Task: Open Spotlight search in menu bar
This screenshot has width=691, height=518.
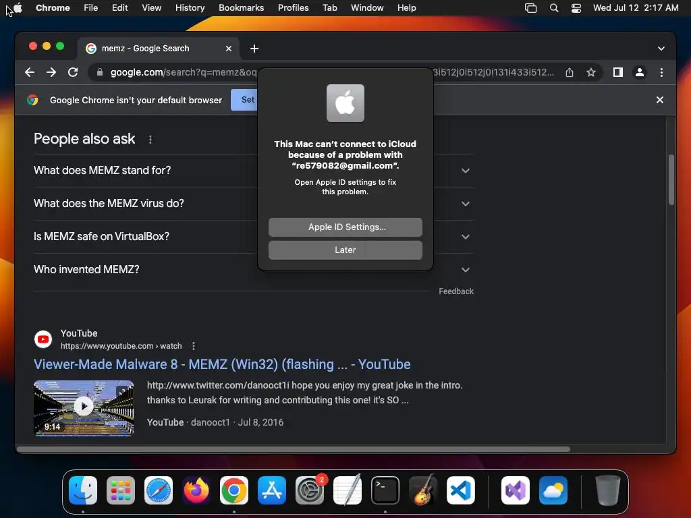Action: pos(554,8)
